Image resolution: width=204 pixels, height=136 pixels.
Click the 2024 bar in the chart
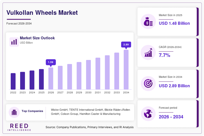pyautogui.click(x=32, y=80)
